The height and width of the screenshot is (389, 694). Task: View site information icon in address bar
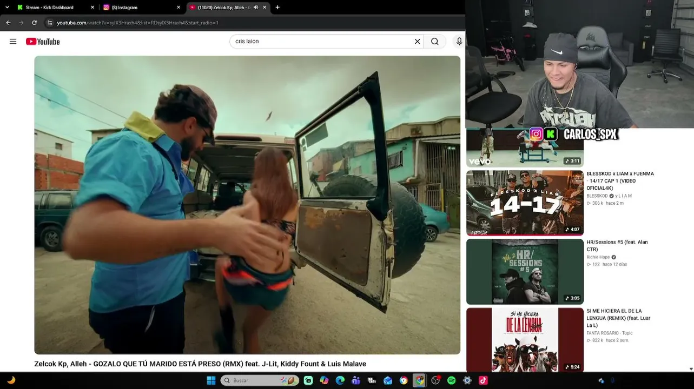pyautogui.click(x=49, y=23)
